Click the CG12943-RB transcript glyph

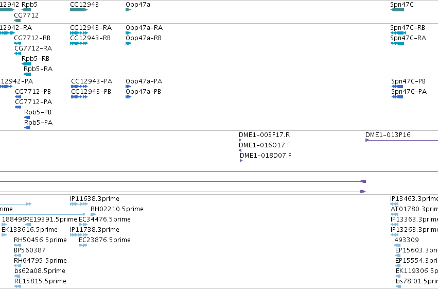point(79,43)
